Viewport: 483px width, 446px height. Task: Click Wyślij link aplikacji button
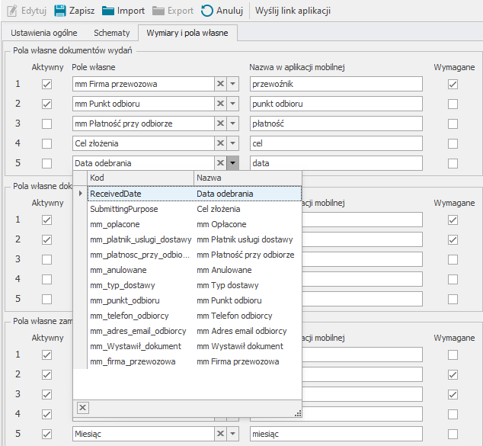[x=293, y=11]
